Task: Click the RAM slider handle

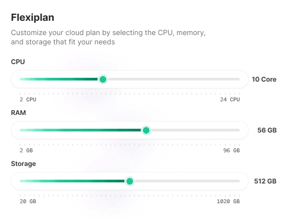Action: (x=146, y=130)
